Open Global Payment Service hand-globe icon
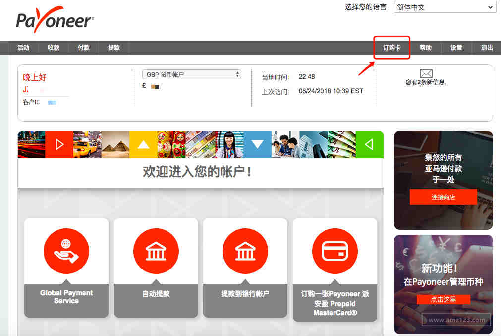Viewport: 501px width, 336px height. tap(66, 251)
